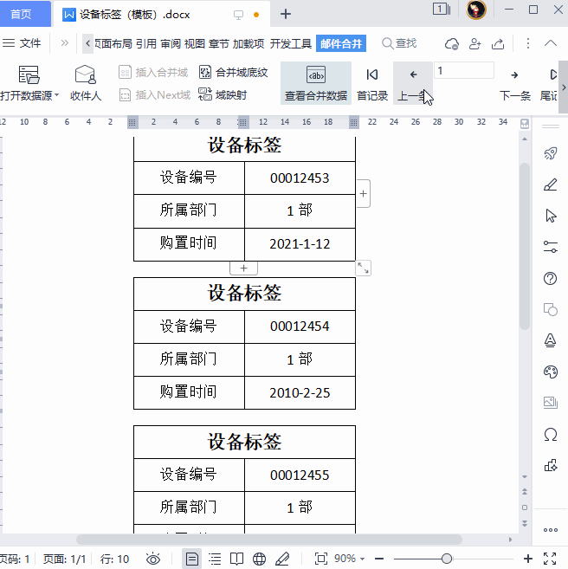Click the share export icon
This screenshot has width=568, height=569.
pyautogui.click(x=498, y=43)
